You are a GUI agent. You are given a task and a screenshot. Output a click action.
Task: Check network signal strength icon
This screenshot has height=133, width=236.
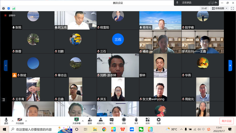tap(14, 9)
